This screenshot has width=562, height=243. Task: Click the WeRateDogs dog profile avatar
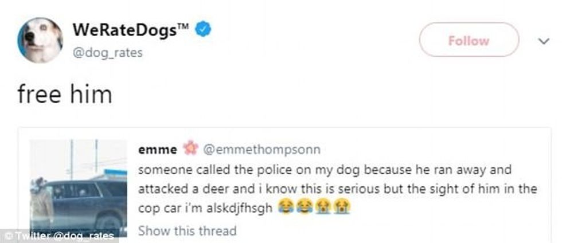coord(40,40)
